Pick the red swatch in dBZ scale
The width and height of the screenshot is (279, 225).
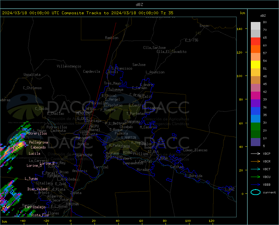click(x=255, y=41)
